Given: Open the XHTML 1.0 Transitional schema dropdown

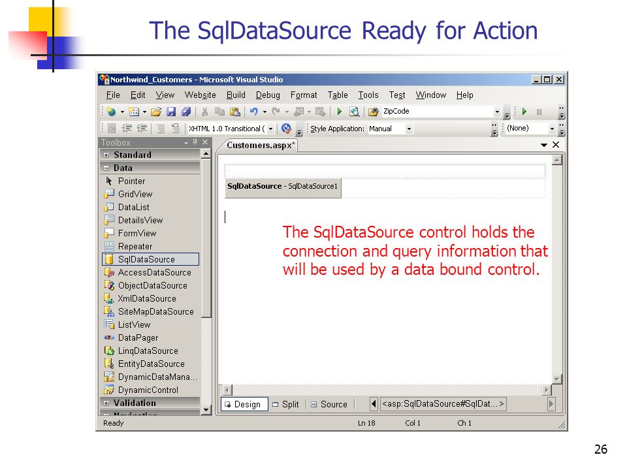Looking at the screenshot, I should click(270, 129).
